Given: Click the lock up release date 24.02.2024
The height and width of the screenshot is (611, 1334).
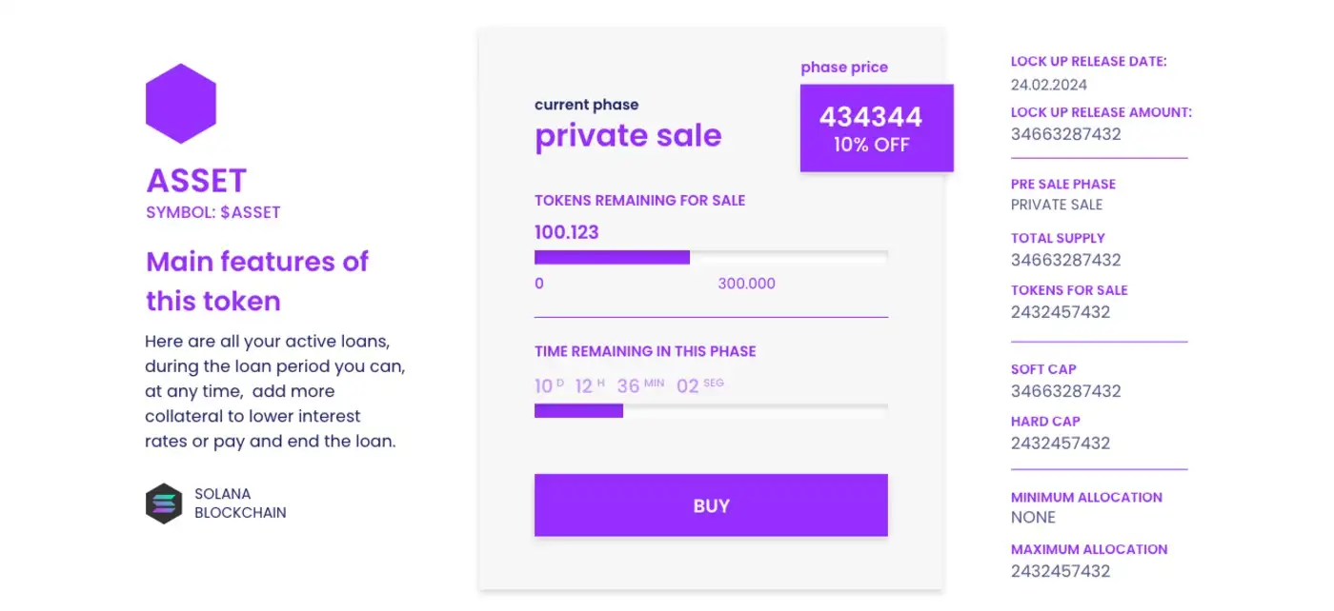Looking at the screenshot, I should click(1049, 85).
